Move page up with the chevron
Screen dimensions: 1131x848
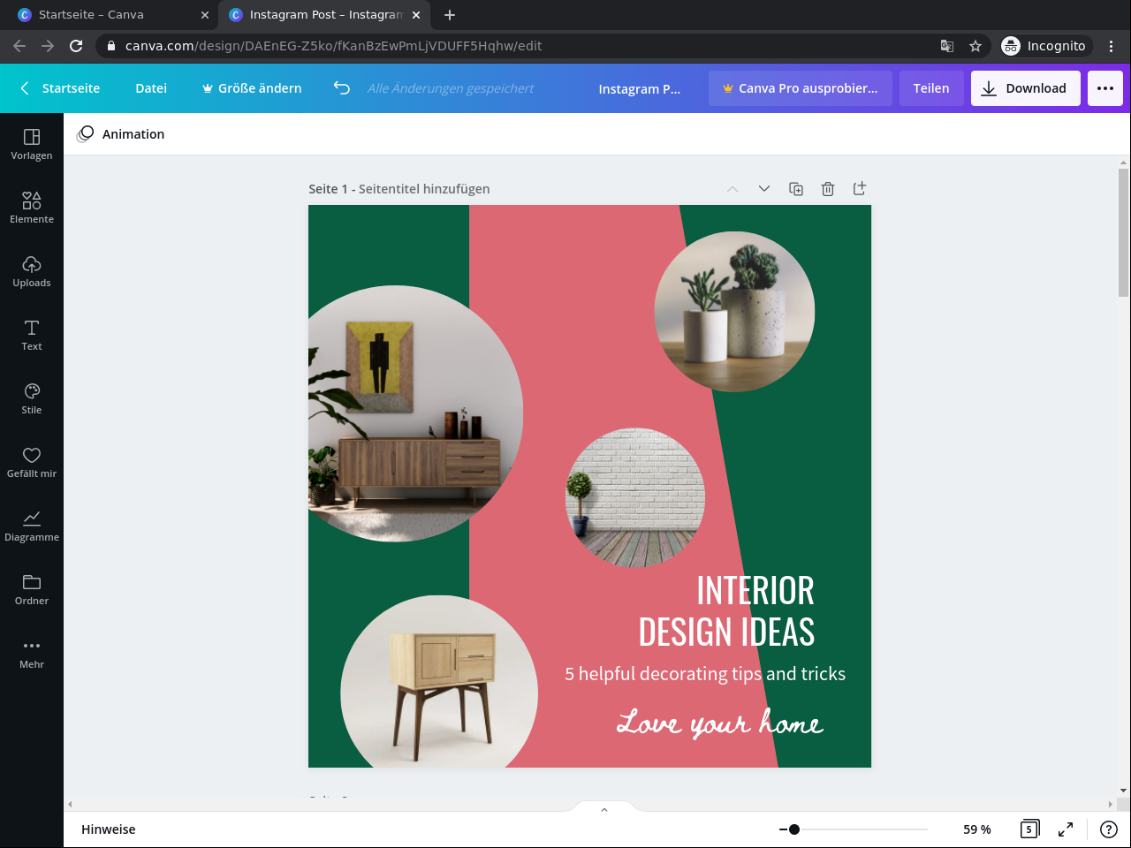(x=732, y=188)
